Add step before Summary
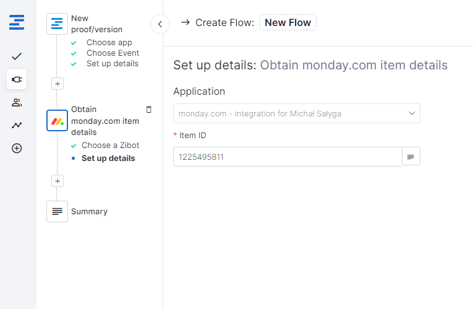The width and height of the screenshot is (473, 309). [x=58, y=181]
